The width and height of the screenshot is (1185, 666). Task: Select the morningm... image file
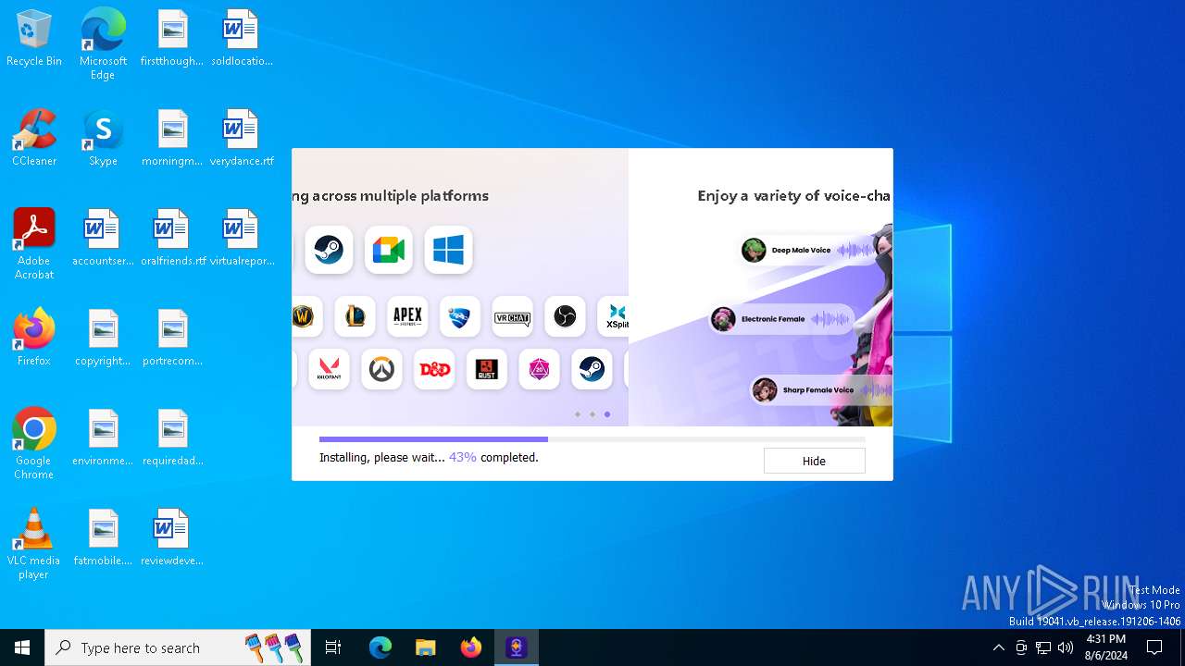pyautogui.click(x=172, y=139)
